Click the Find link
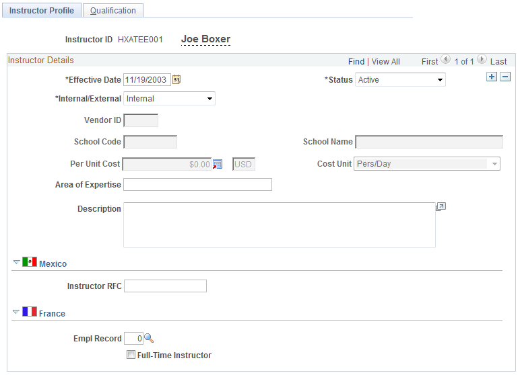The height and width of the screenshot is (375, 520). [x=356, y=62]
